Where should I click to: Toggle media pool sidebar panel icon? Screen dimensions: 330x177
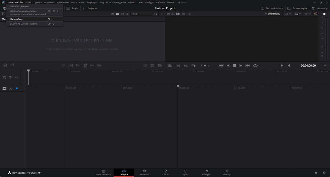pyautogui.click(x=3, y=14)
